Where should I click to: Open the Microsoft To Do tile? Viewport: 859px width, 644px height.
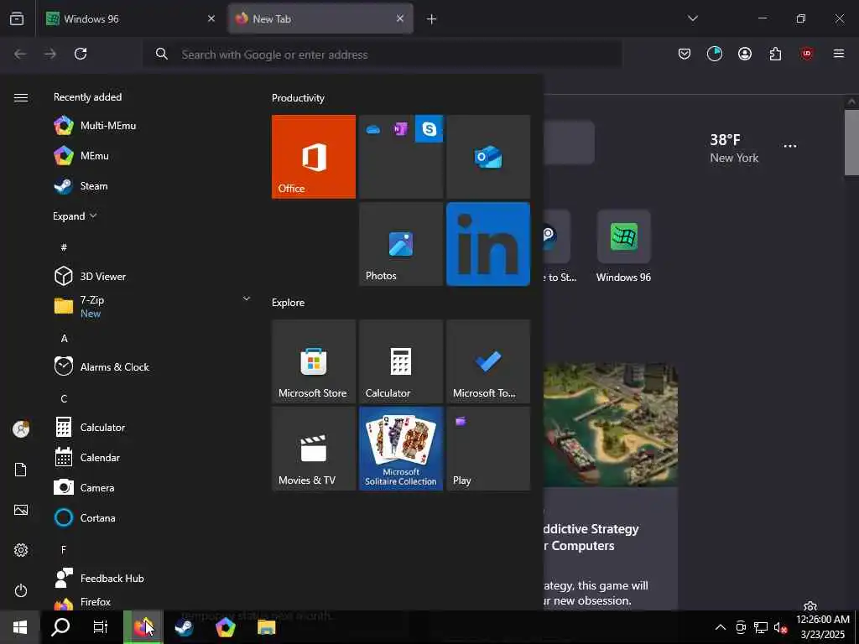488,361
